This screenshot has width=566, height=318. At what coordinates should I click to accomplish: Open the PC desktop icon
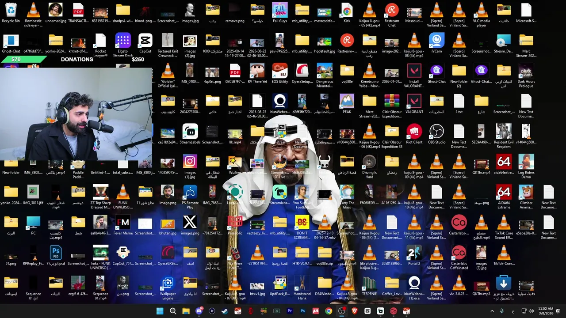pos(33,225)
